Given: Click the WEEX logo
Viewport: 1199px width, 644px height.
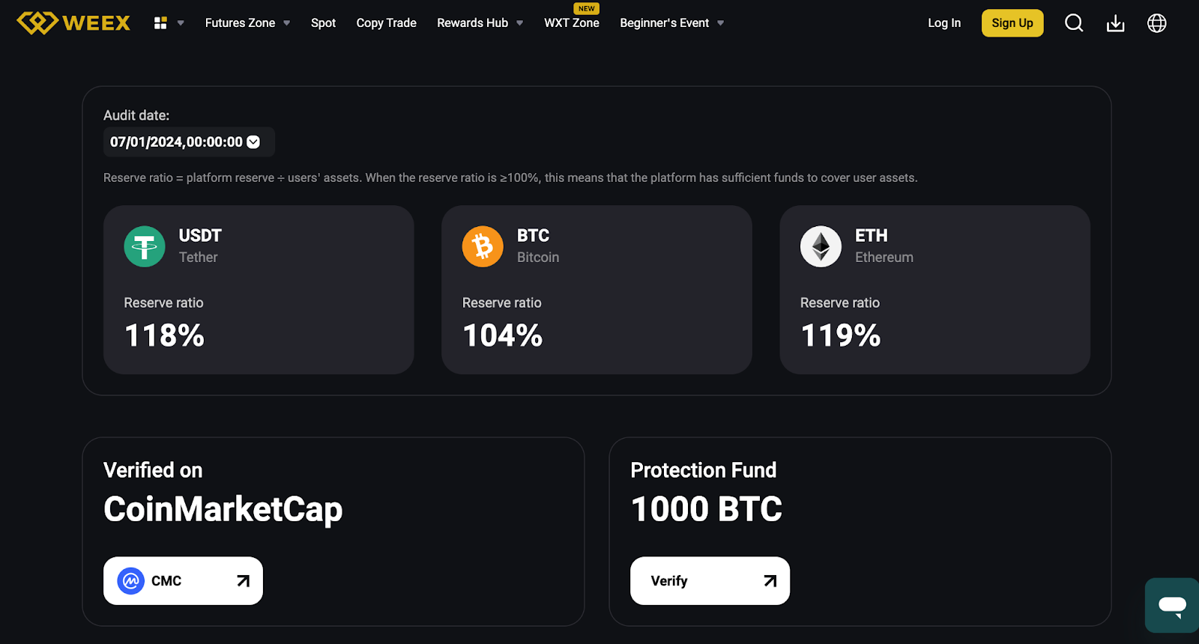Looking at the screenshot, I should 73,23.
